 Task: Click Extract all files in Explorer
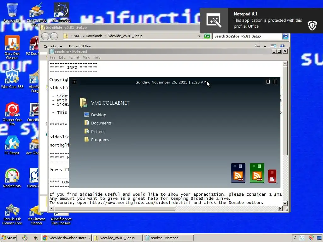[79, 47]
